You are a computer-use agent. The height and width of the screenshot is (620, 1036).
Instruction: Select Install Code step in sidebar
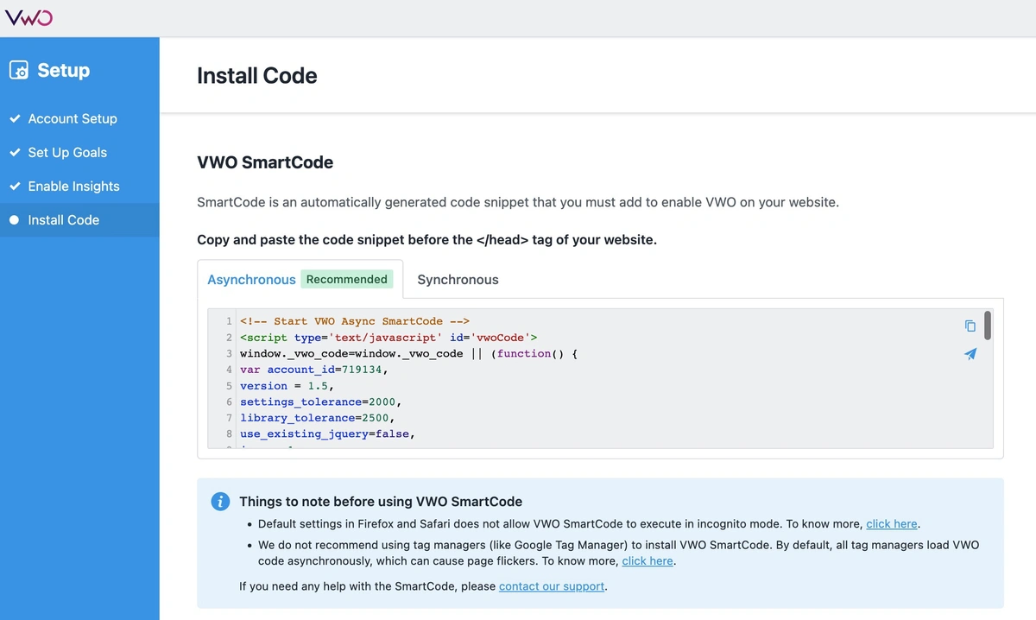pos(79,220)
